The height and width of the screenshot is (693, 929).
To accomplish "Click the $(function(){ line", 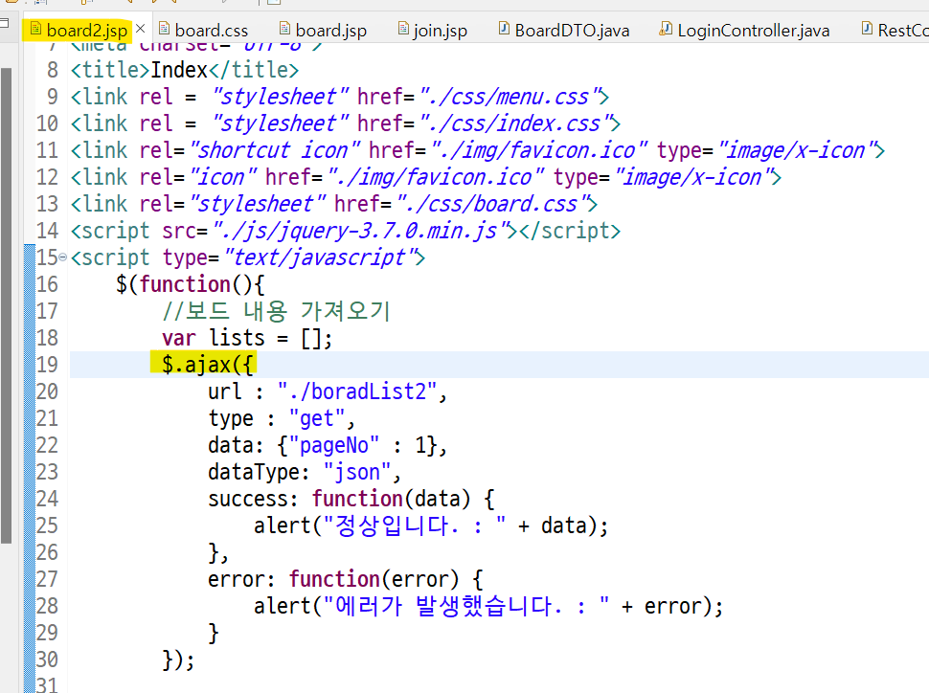I will (191, 284).
